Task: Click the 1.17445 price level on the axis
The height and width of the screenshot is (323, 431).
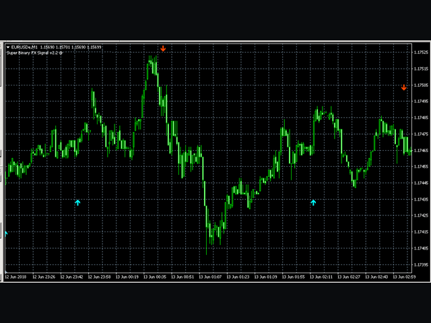Action: pyautogui.click(x=421, y=183)
